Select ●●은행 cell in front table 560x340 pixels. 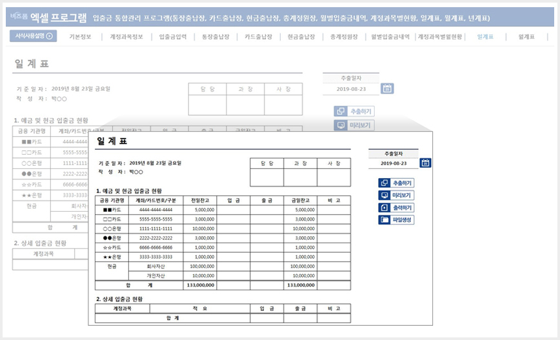pos(112,238)
